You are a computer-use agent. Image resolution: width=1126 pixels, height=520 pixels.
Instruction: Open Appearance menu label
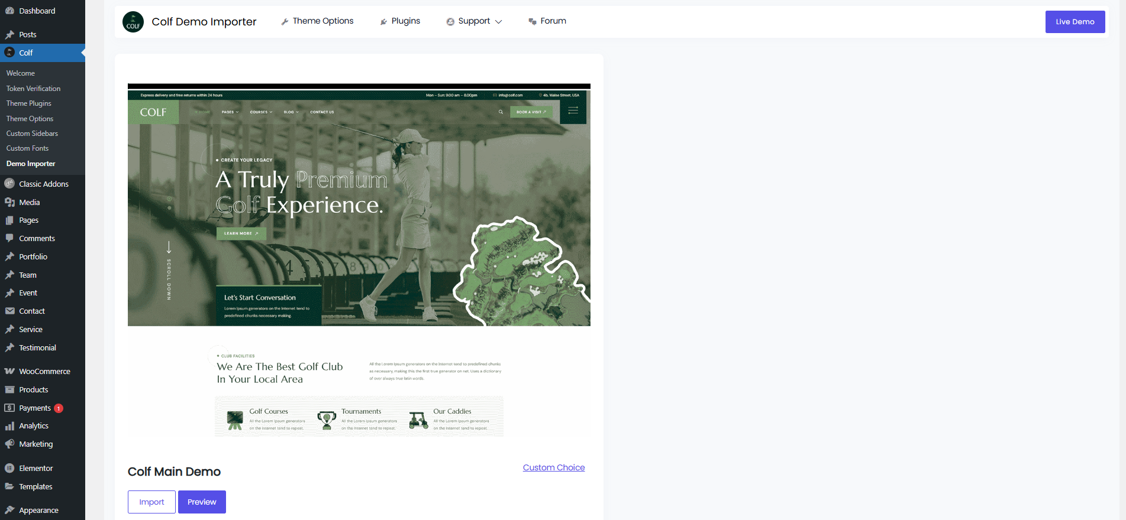click(38, 510)
